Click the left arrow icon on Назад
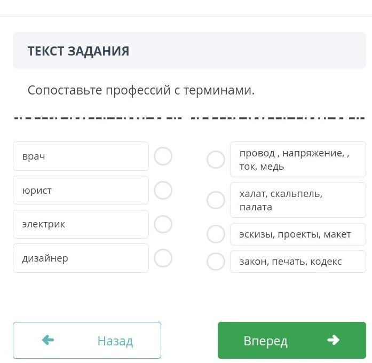The image size is (372, 363). 48,340
